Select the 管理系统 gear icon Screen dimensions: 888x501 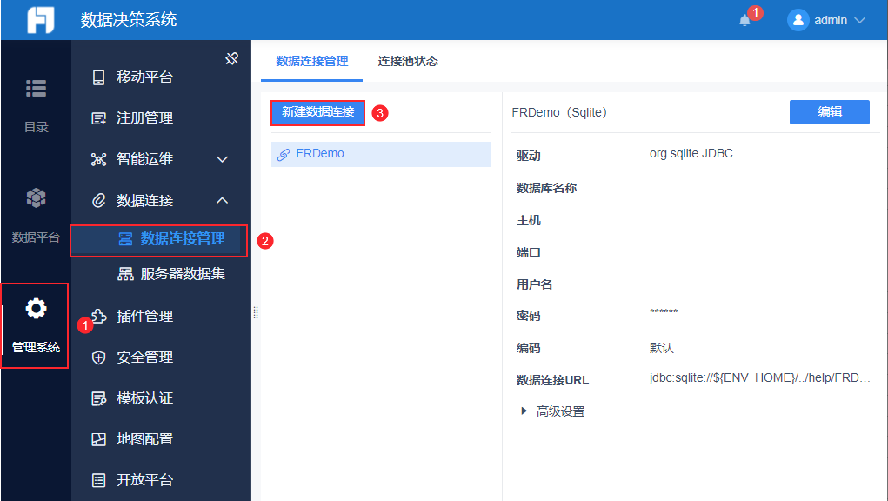[36, 309]
